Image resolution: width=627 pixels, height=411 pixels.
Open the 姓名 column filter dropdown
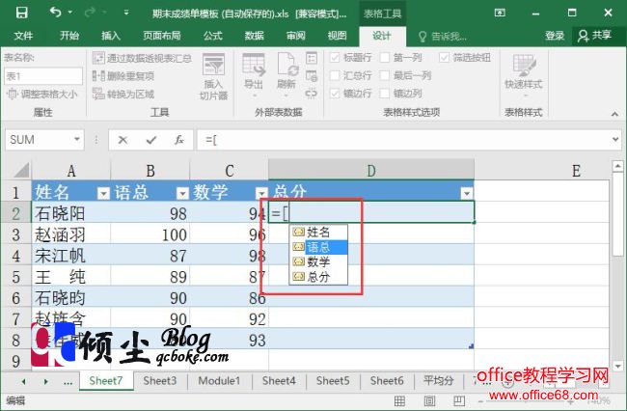pos(103,194)
